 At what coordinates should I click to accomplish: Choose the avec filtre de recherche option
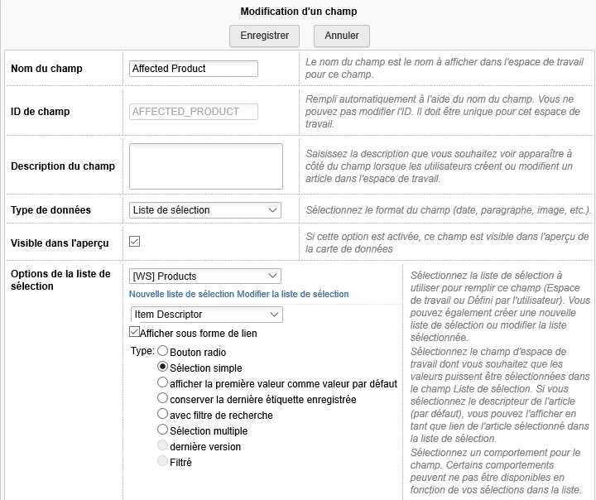pos(163,414)
